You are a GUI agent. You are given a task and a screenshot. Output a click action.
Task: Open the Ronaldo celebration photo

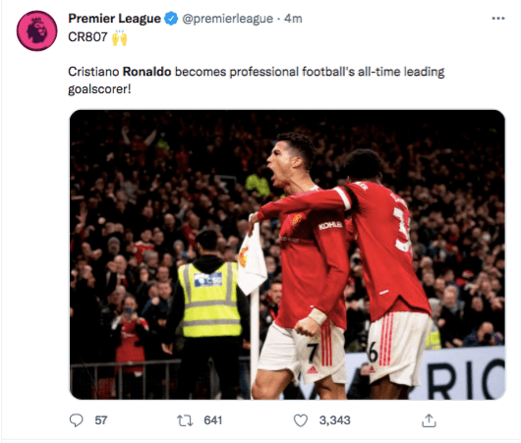pyautogui.click(x=287, y=254)
